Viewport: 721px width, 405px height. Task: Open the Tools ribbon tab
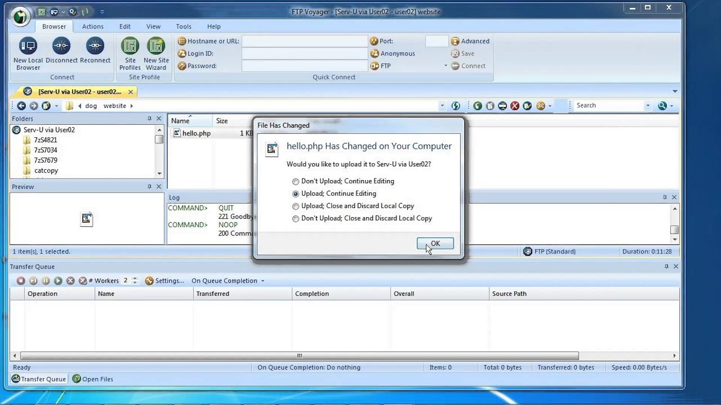[184, 26]
